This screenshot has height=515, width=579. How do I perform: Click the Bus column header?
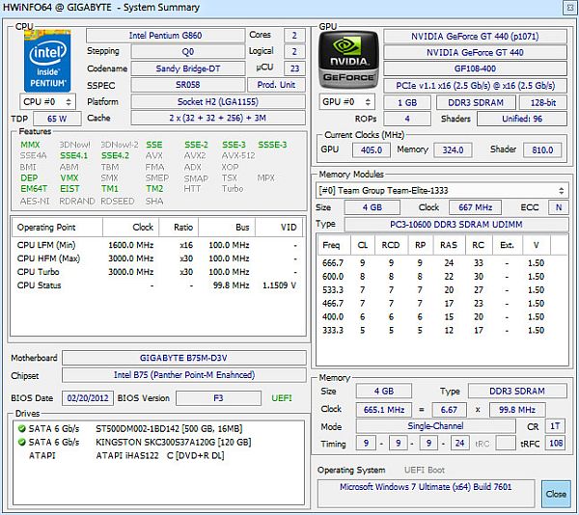(227, 228)
